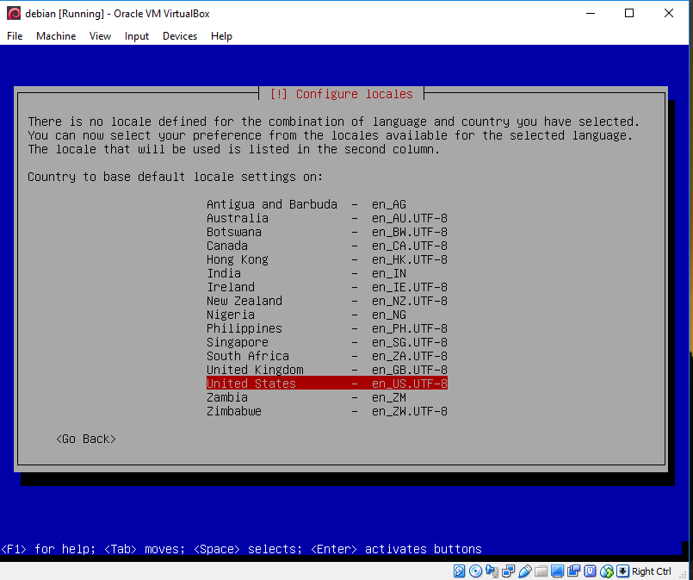Pick New Zealand in the locale list
This screenshot has width=693, height=580.
327,301
